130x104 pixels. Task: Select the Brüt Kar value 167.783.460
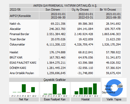(57, 57)
